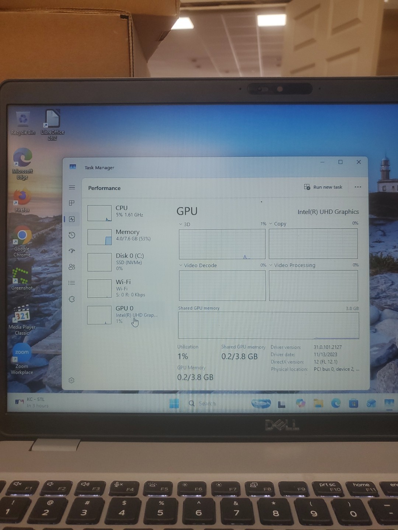Open Outlook from the taskbar

point(371,403)
